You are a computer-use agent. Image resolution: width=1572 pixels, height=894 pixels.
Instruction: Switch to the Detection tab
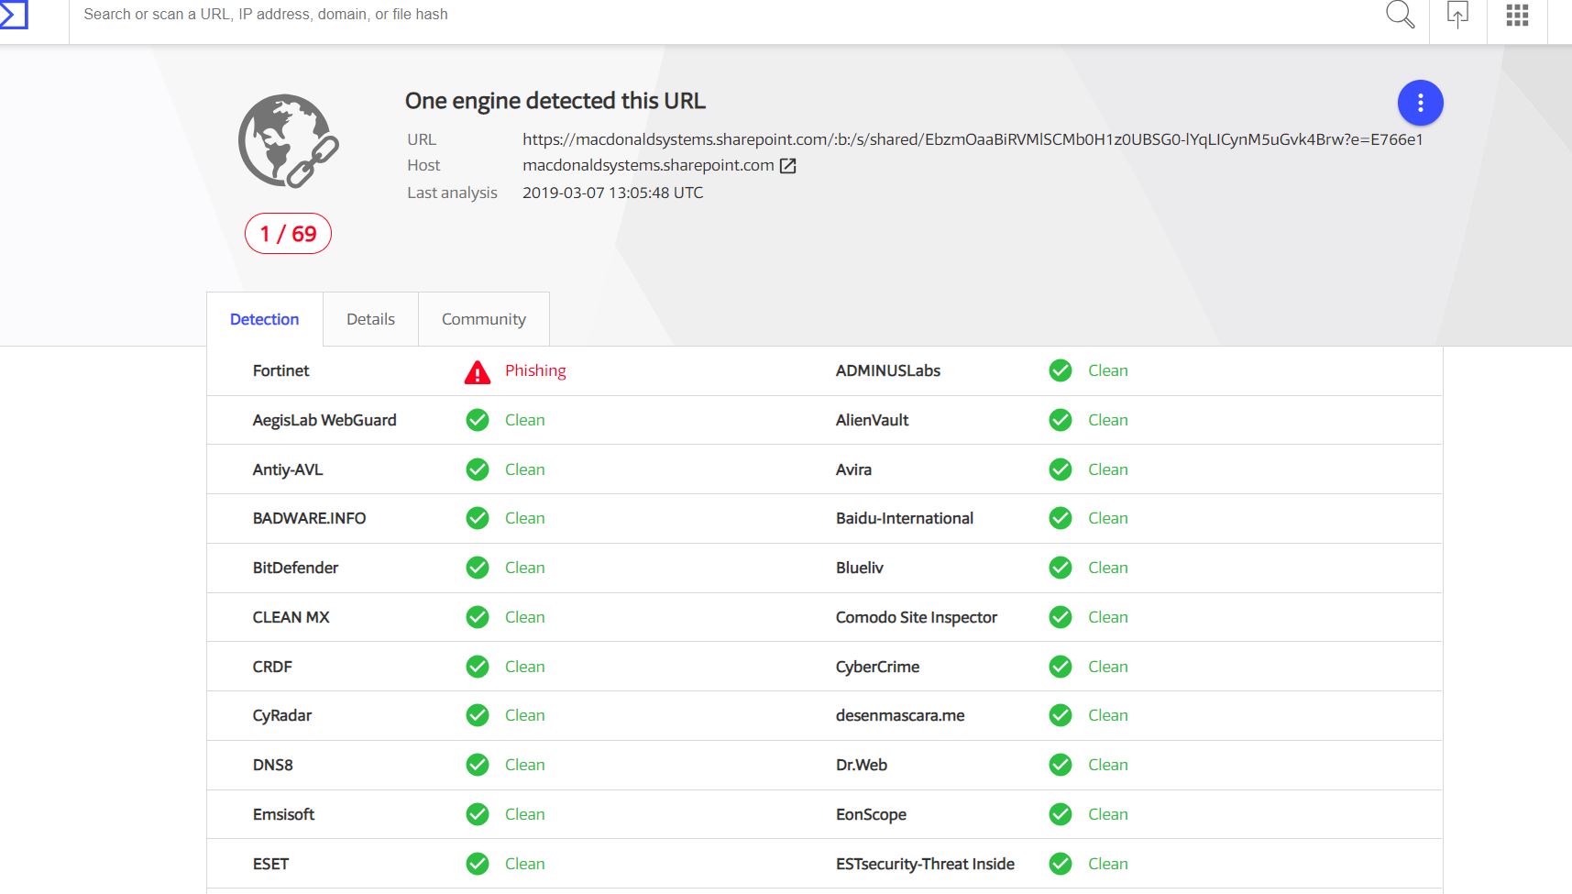(265, 319)
